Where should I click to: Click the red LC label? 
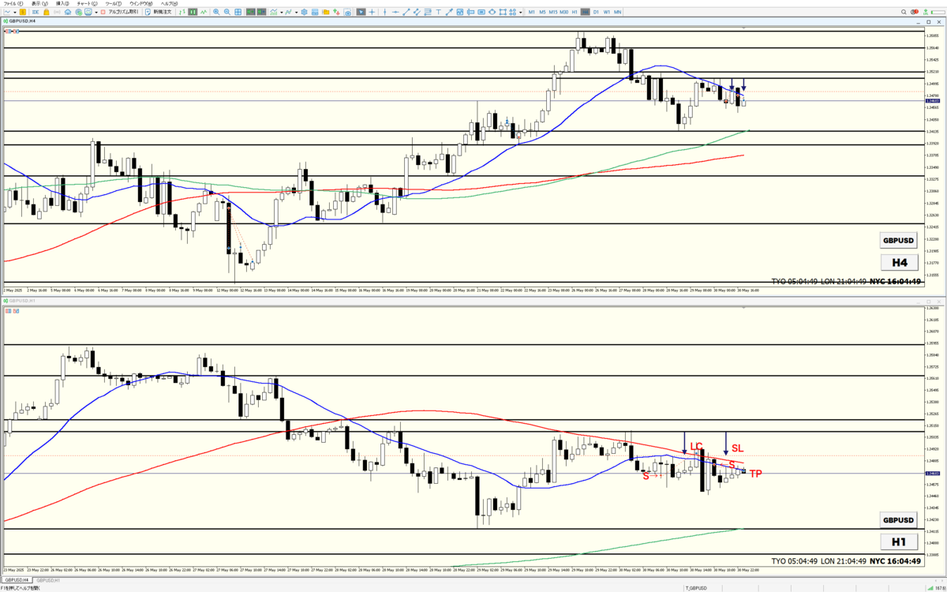696,447
